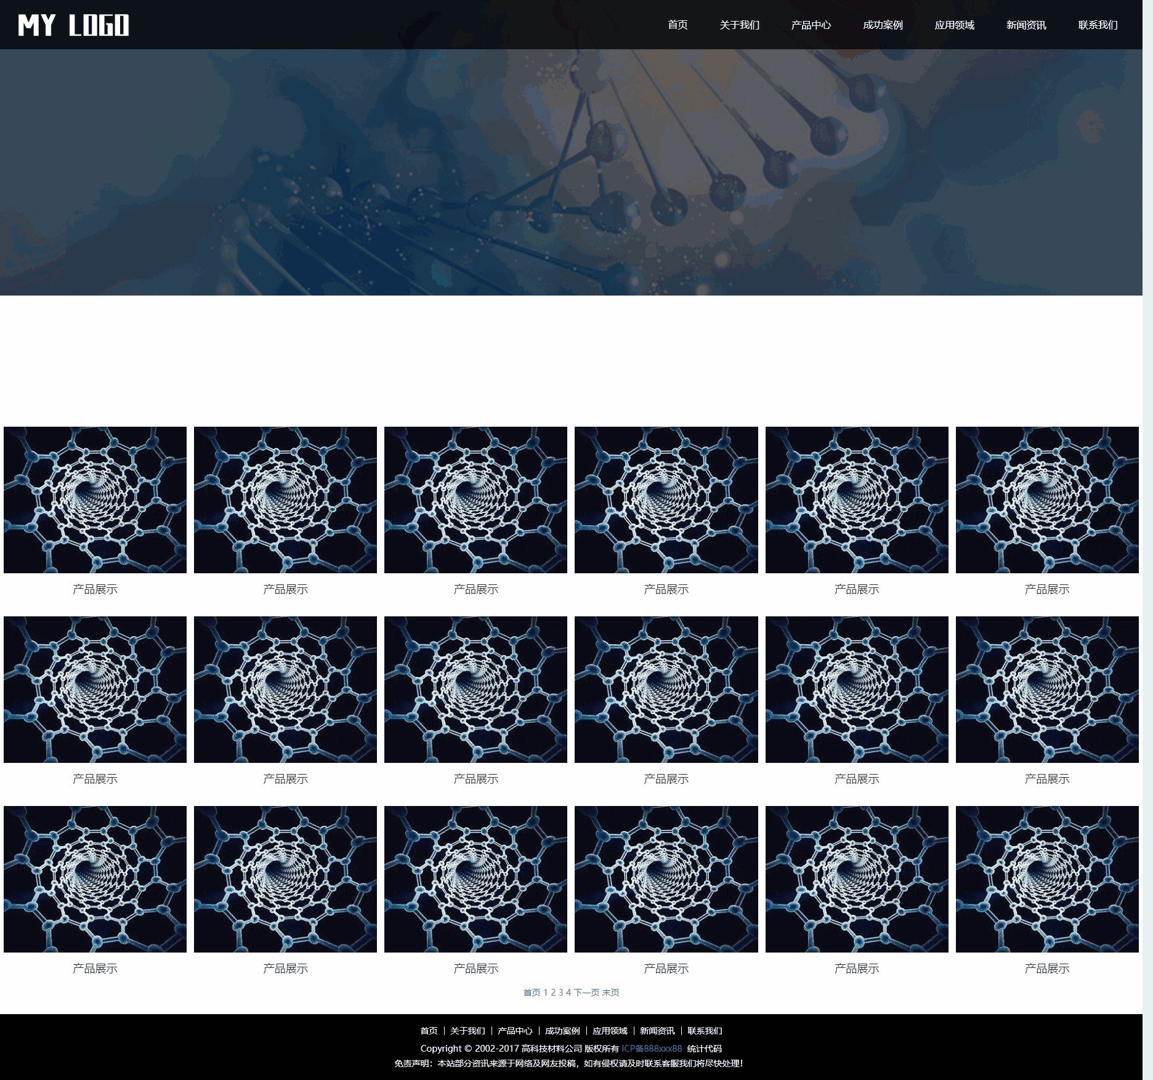Click 下一页 to go to next page
Image resolution: width=1153 pixels, height=1080 pixels.
coord(586,992)
